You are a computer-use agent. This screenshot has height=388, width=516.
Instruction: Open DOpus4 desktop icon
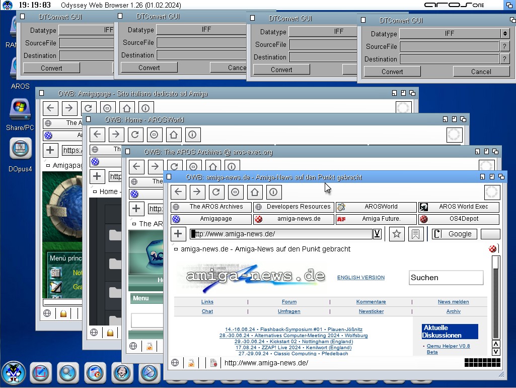tap(20, 149)
